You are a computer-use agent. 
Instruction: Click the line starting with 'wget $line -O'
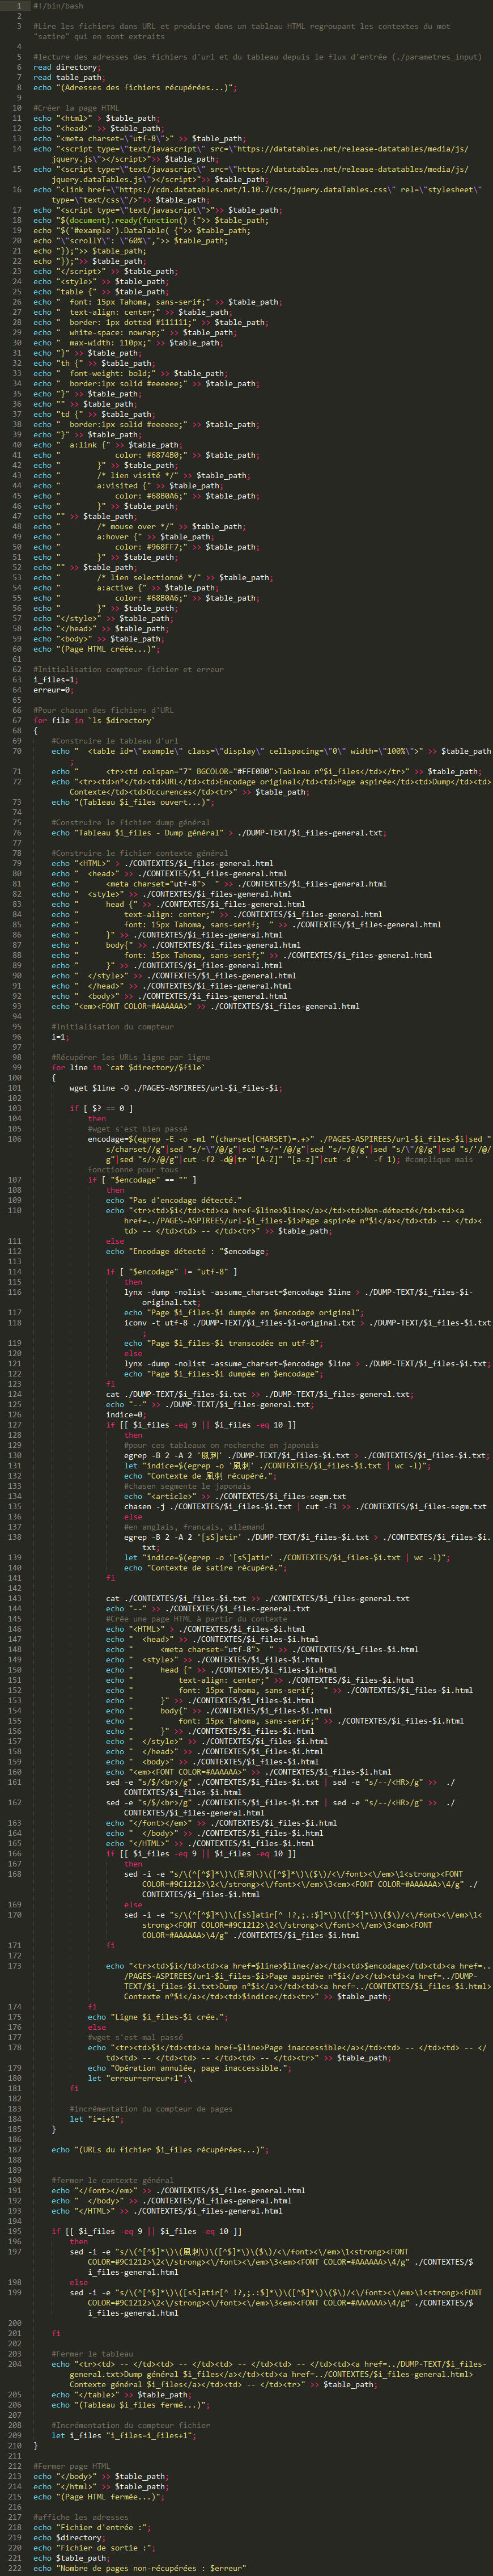[x=176, y=1087]
